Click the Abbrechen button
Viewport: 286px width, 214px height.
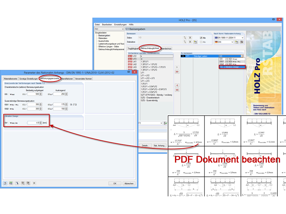click(x=129, y=184)
